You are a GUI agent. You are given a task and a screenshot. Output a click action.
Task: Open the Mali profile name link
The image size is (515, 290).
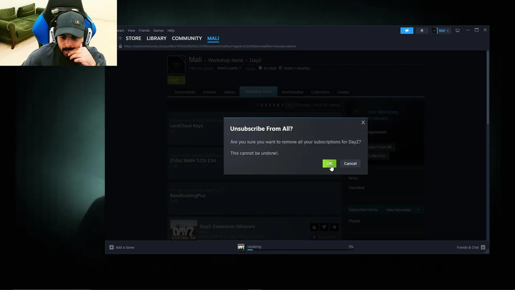coord(195,60)
